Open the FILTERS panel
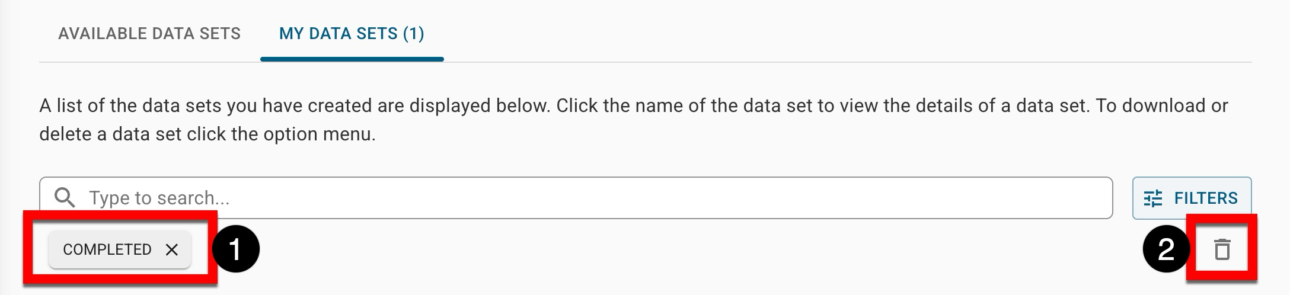The width and height of the screenshot is (1290, 295). tap(1192, 198)
